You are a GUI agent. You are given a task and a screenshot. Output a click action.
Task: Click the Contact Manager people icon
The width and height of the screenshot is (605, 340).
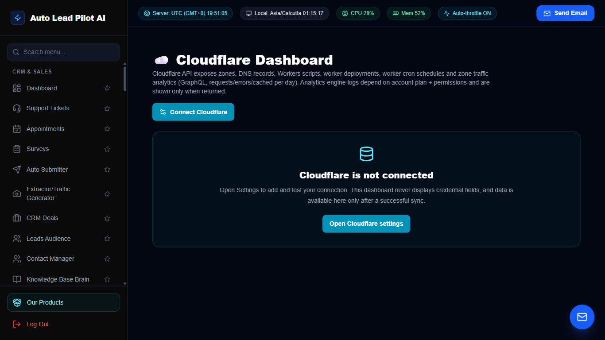17,259
